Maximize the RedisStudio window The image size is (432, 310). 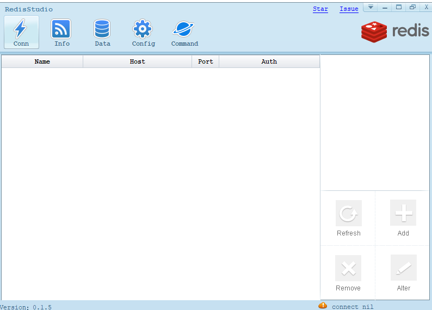(x=399, y=7)
